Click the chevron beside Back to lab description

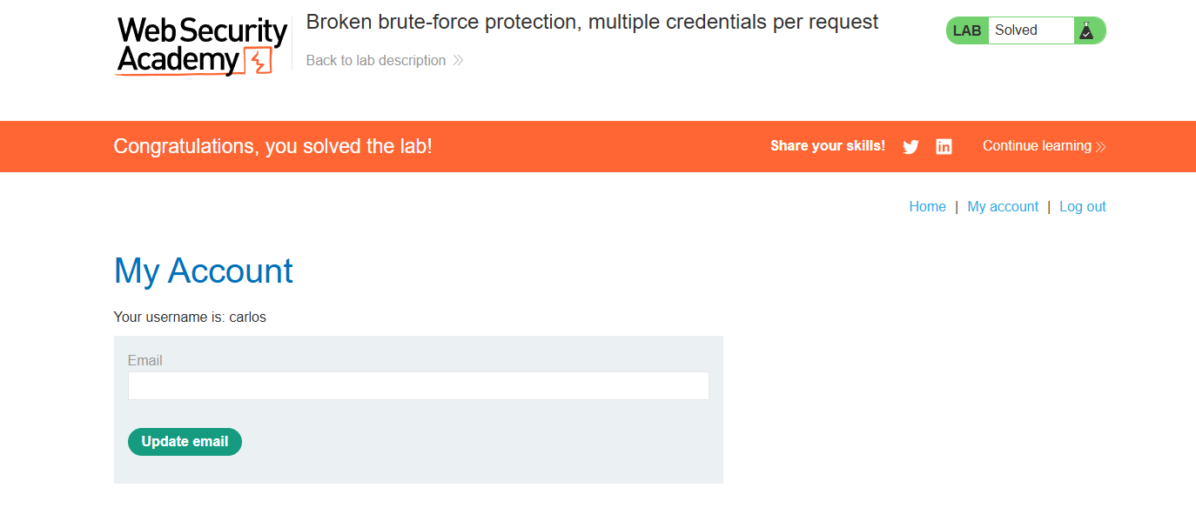click(459, 61)
